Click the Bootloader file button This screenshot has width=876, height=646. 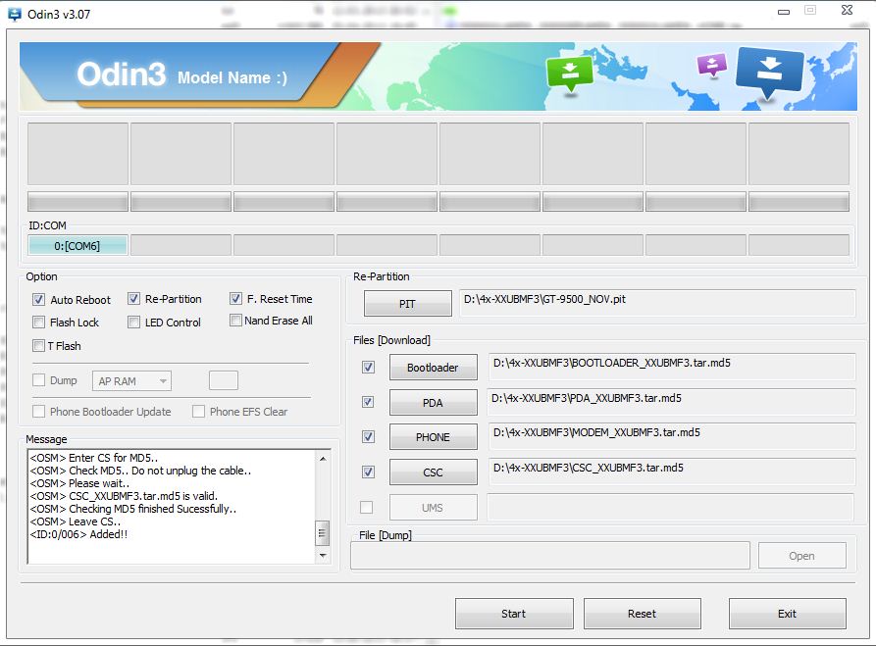tap(433, 368)
